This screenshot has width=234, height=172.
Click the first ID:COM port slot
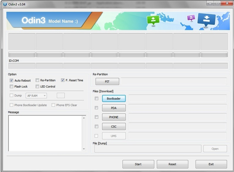22,66
